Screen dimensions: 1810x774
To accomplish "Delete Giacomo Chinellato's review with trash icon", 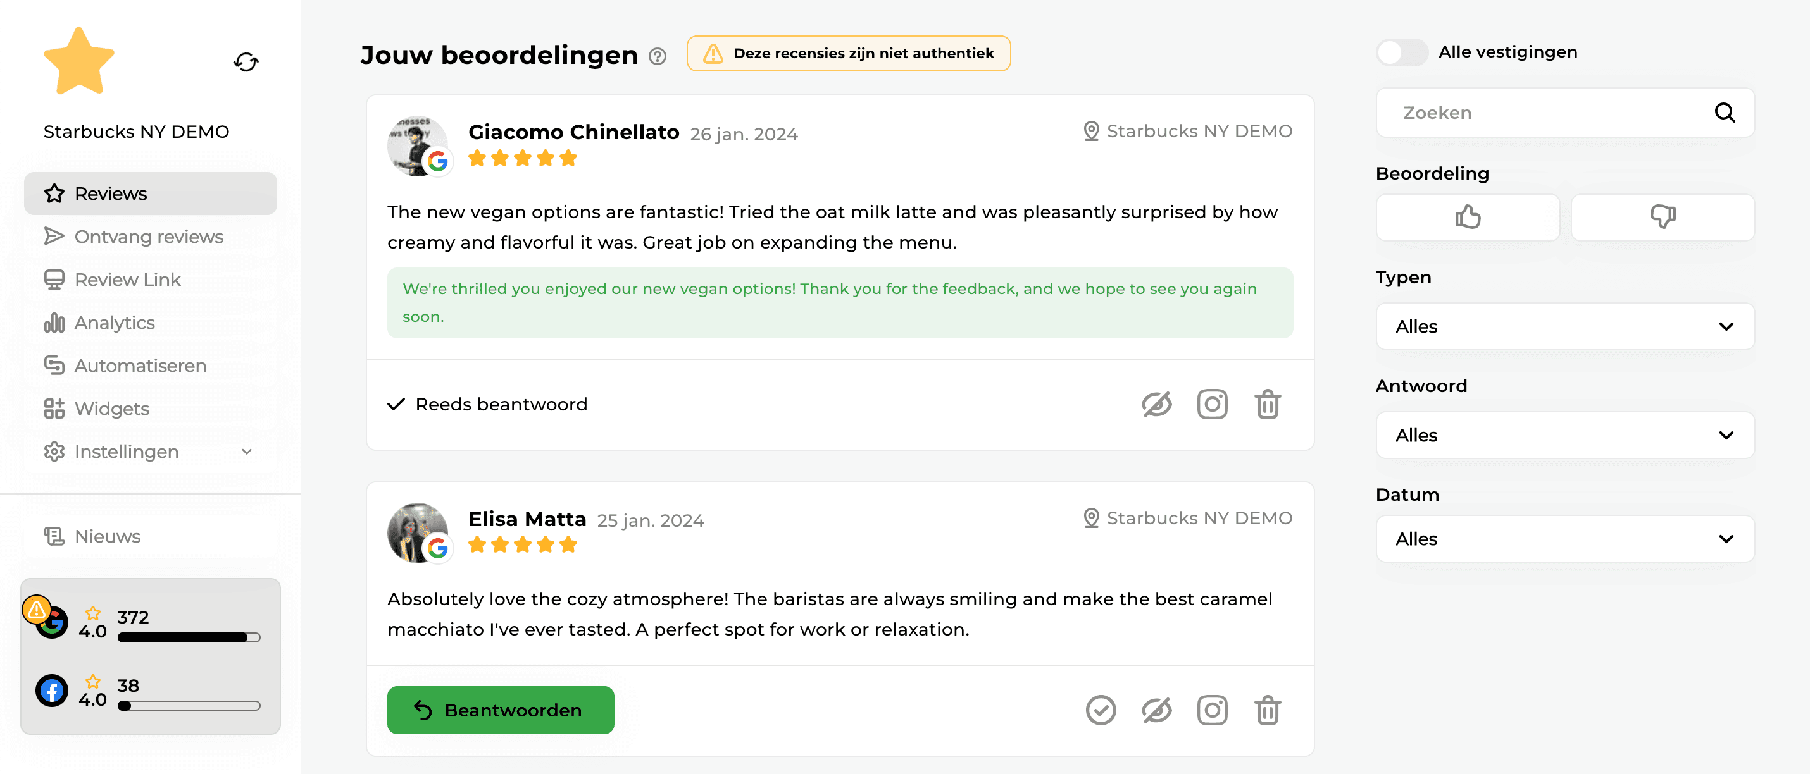I will click(x=1268, y=404).
